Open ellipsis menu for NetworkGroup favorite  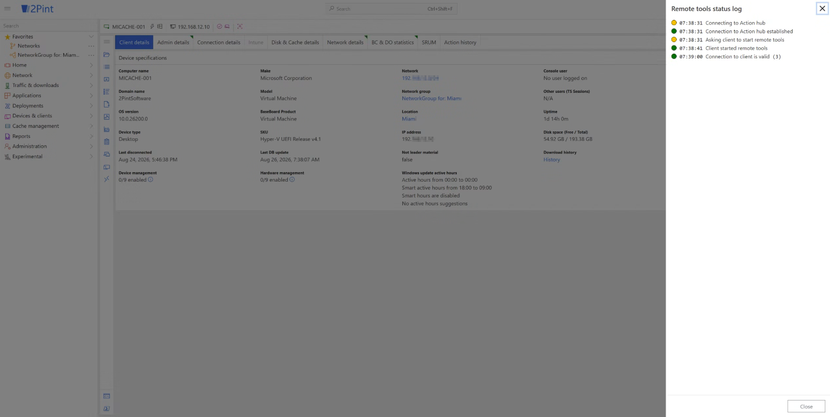pos(91,55)
